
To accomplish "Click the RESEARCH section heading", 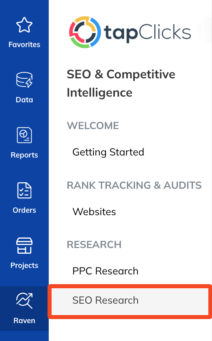I will pos(94,244).
